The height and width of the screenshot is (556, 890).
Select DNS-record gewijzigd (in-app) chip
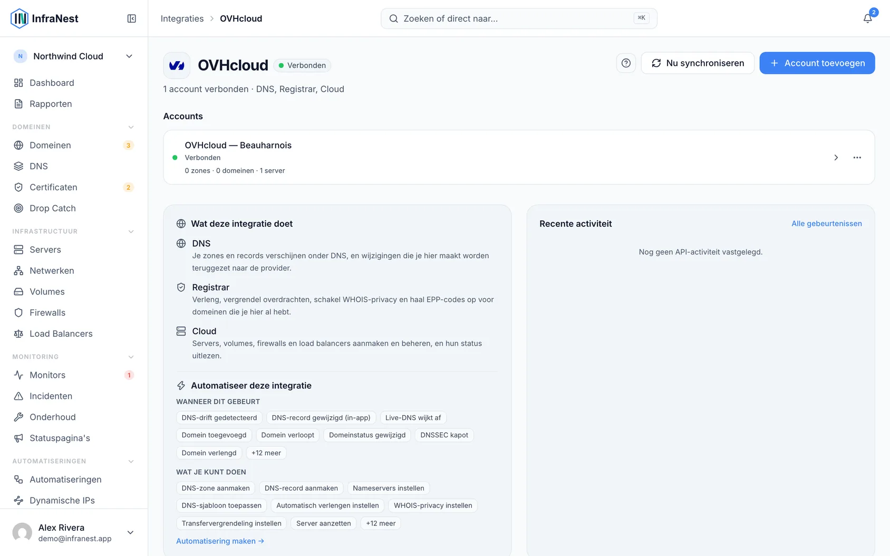coord(321,418)
